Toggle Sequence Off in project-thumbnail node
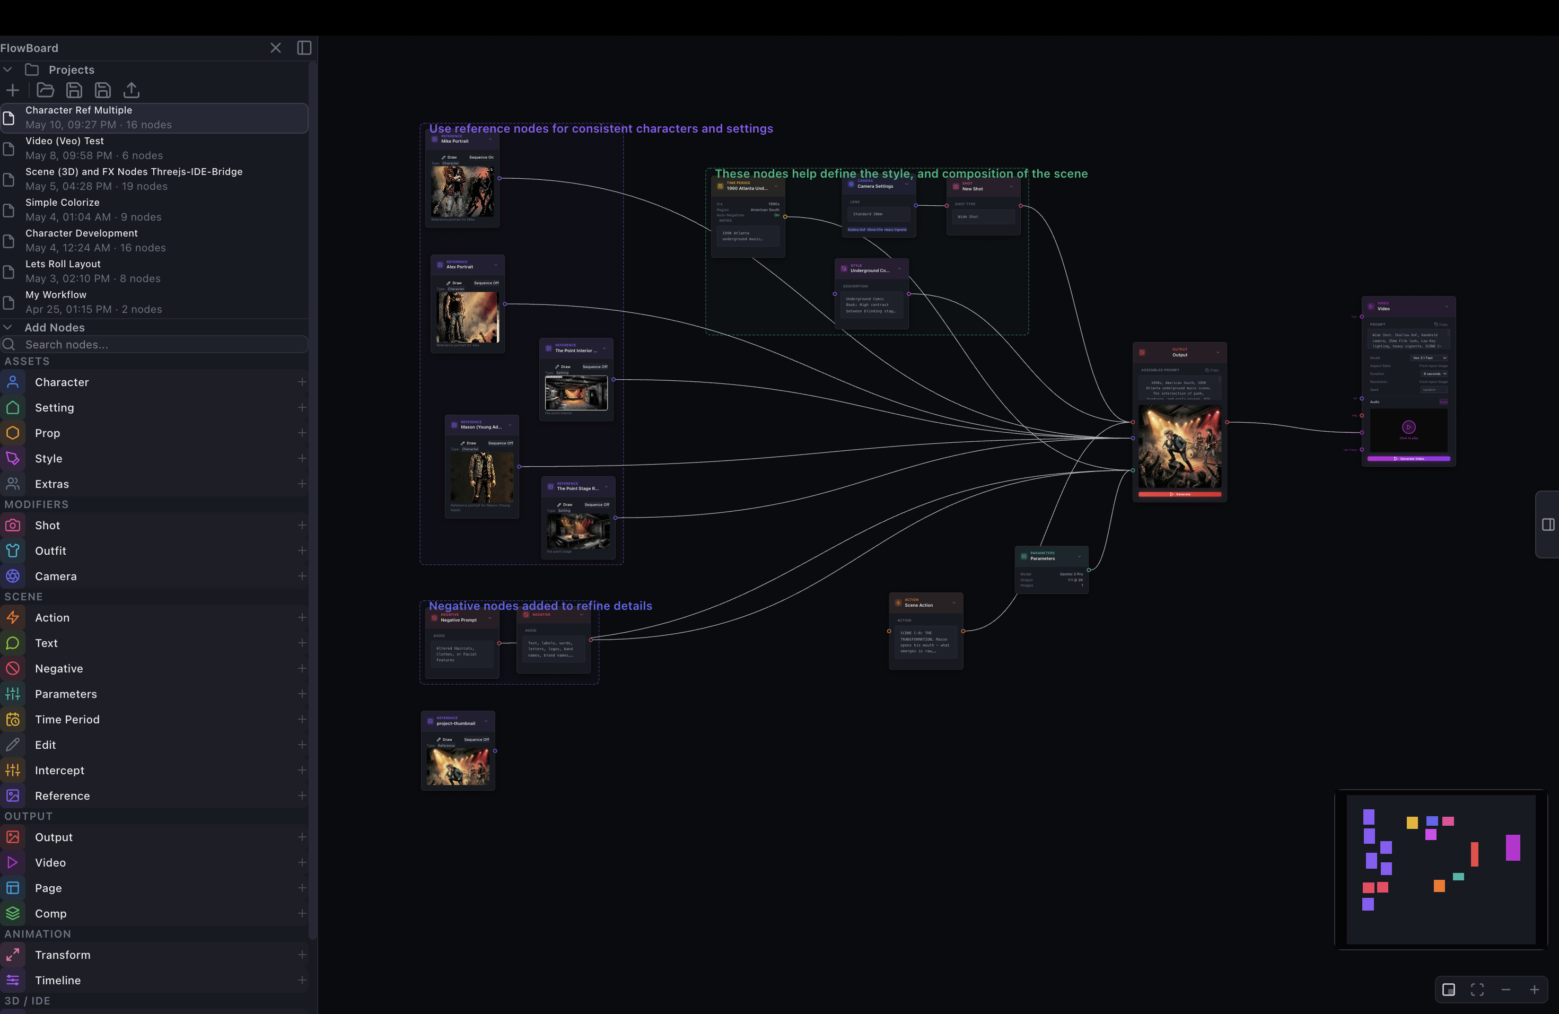Image resolution: width=1559 pixels, height=1014 pixels. (x=477, y=739)
